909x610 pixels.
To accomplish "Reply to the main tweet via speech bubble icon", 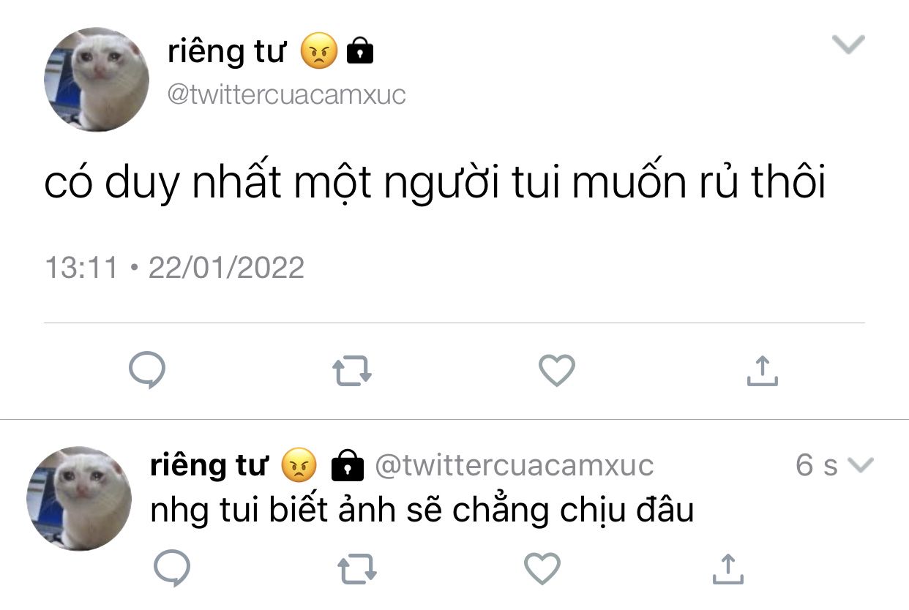I will click(x=147, y=371).
